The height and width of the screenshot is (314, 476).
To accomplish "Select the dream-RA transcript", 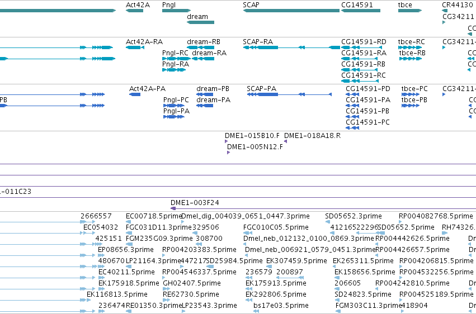I will (203, 59).
